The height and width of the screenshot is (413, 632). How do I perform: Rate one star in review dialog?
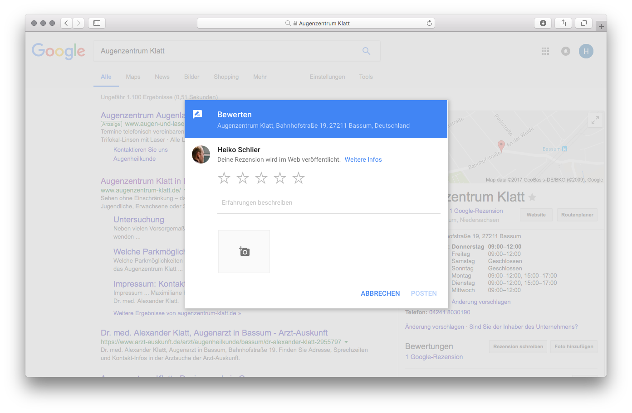pos(224,178)
